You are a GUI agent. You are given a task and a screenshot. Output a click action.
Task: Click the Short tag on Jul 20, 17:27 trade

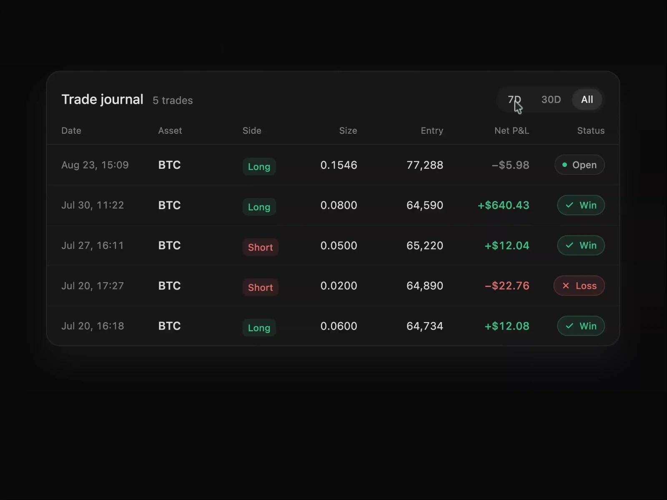click(261, 287)
